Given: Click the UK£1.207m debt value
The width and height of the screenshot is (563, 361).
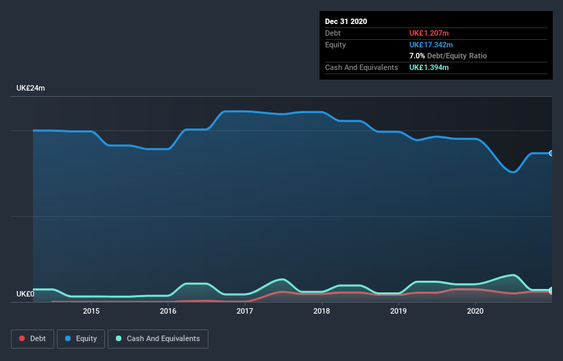Looking at the screenshot, I should point(429,33).
